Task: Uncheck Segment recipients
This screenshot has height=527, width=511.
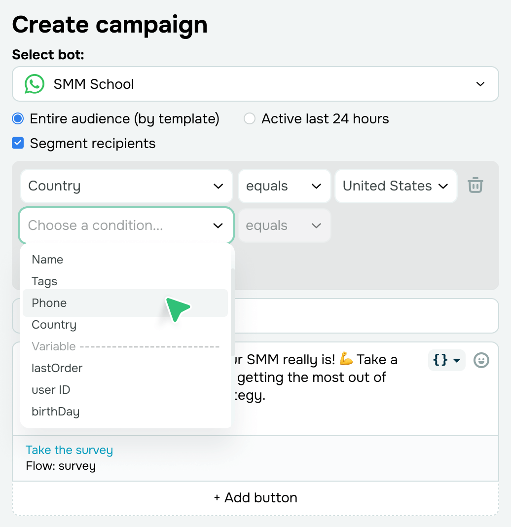Action: [x=18, y=143]
